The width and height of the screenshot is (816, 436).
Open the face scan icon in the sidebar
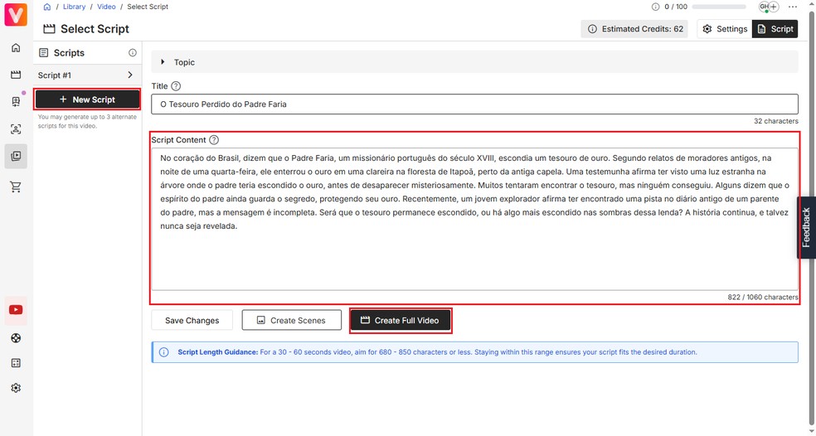(x=16, y=129)
